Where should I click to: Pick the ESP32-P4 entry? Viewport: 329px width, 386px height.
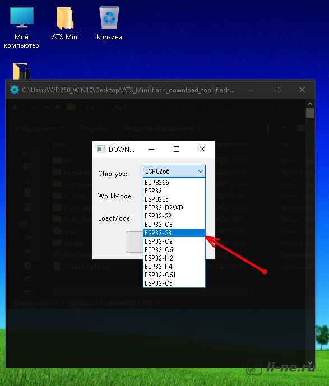coord(174,266)
